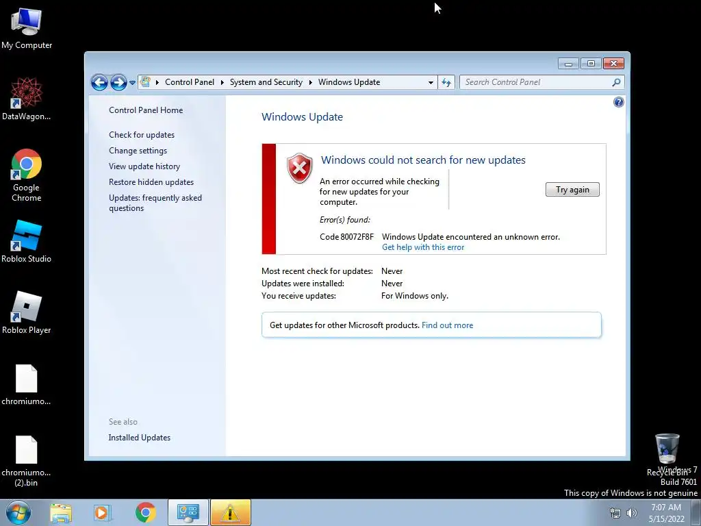Open Restore hidden updates
701x526 pixels.
point(151,182)
